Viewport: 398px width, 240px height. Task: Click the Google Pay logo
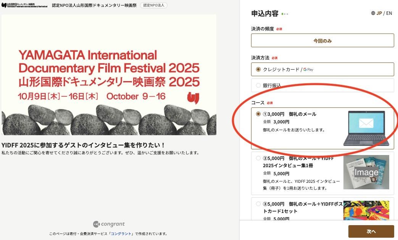click(x=308, y=70)
